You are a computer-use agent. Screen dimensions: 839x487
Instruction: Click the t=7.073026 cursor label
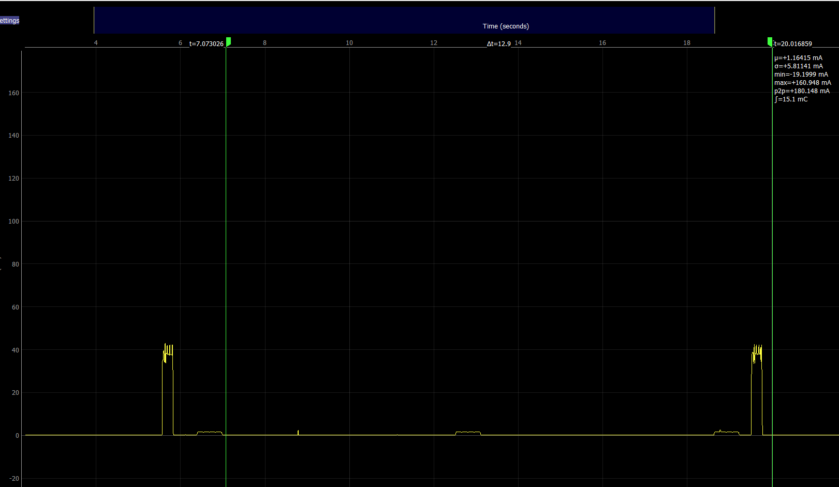click(x=207, y=44)
